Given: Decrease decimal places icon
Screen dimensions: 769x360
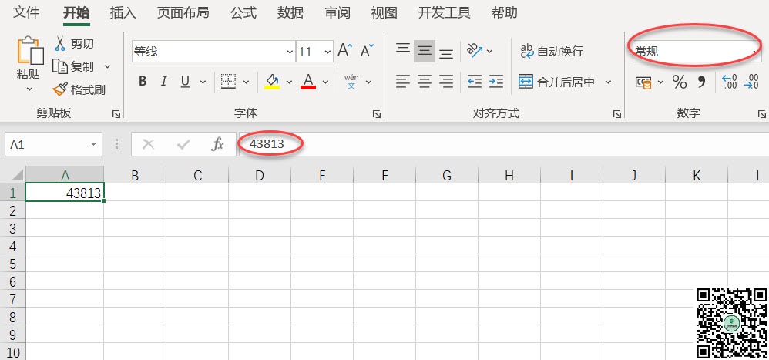Looking at the screenshot, I should pos(751,82).
